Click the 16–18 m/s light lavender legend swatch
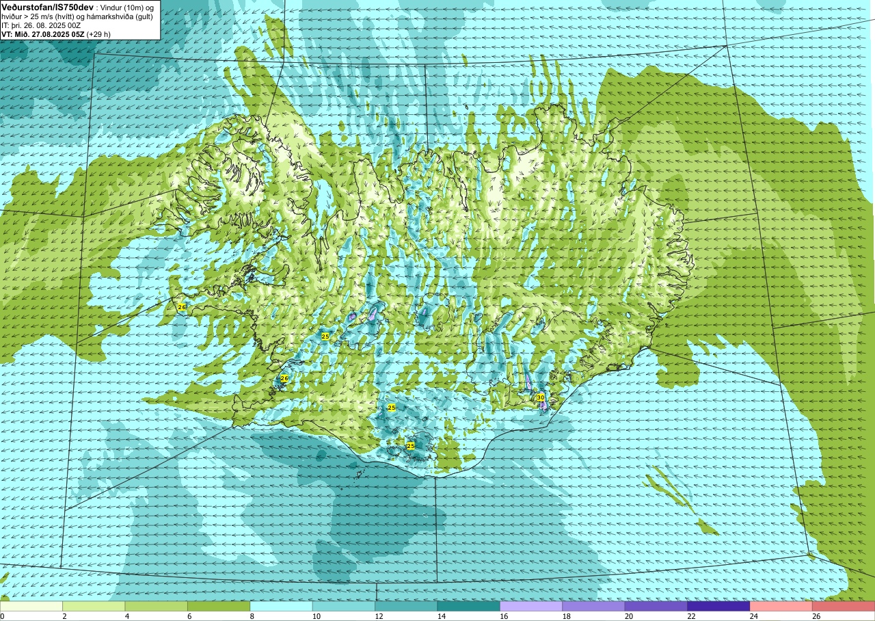Viewport: 875px width, 621px height. [x=531, y=606]
